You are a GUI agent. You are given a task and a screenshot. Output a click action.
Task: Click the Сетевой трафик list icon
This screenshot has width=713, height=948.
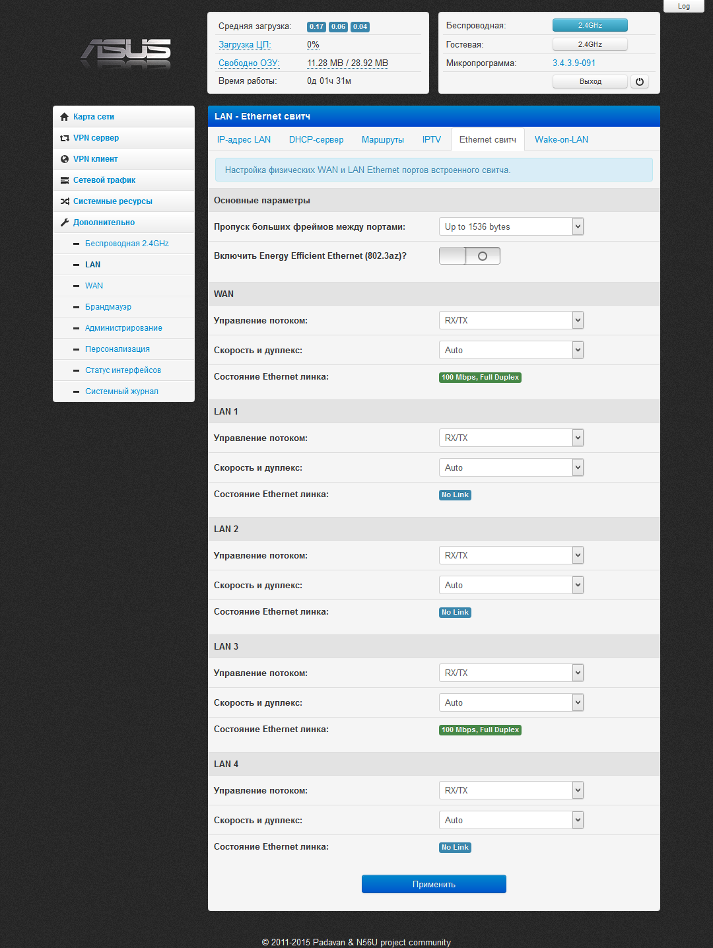point(64,180)
